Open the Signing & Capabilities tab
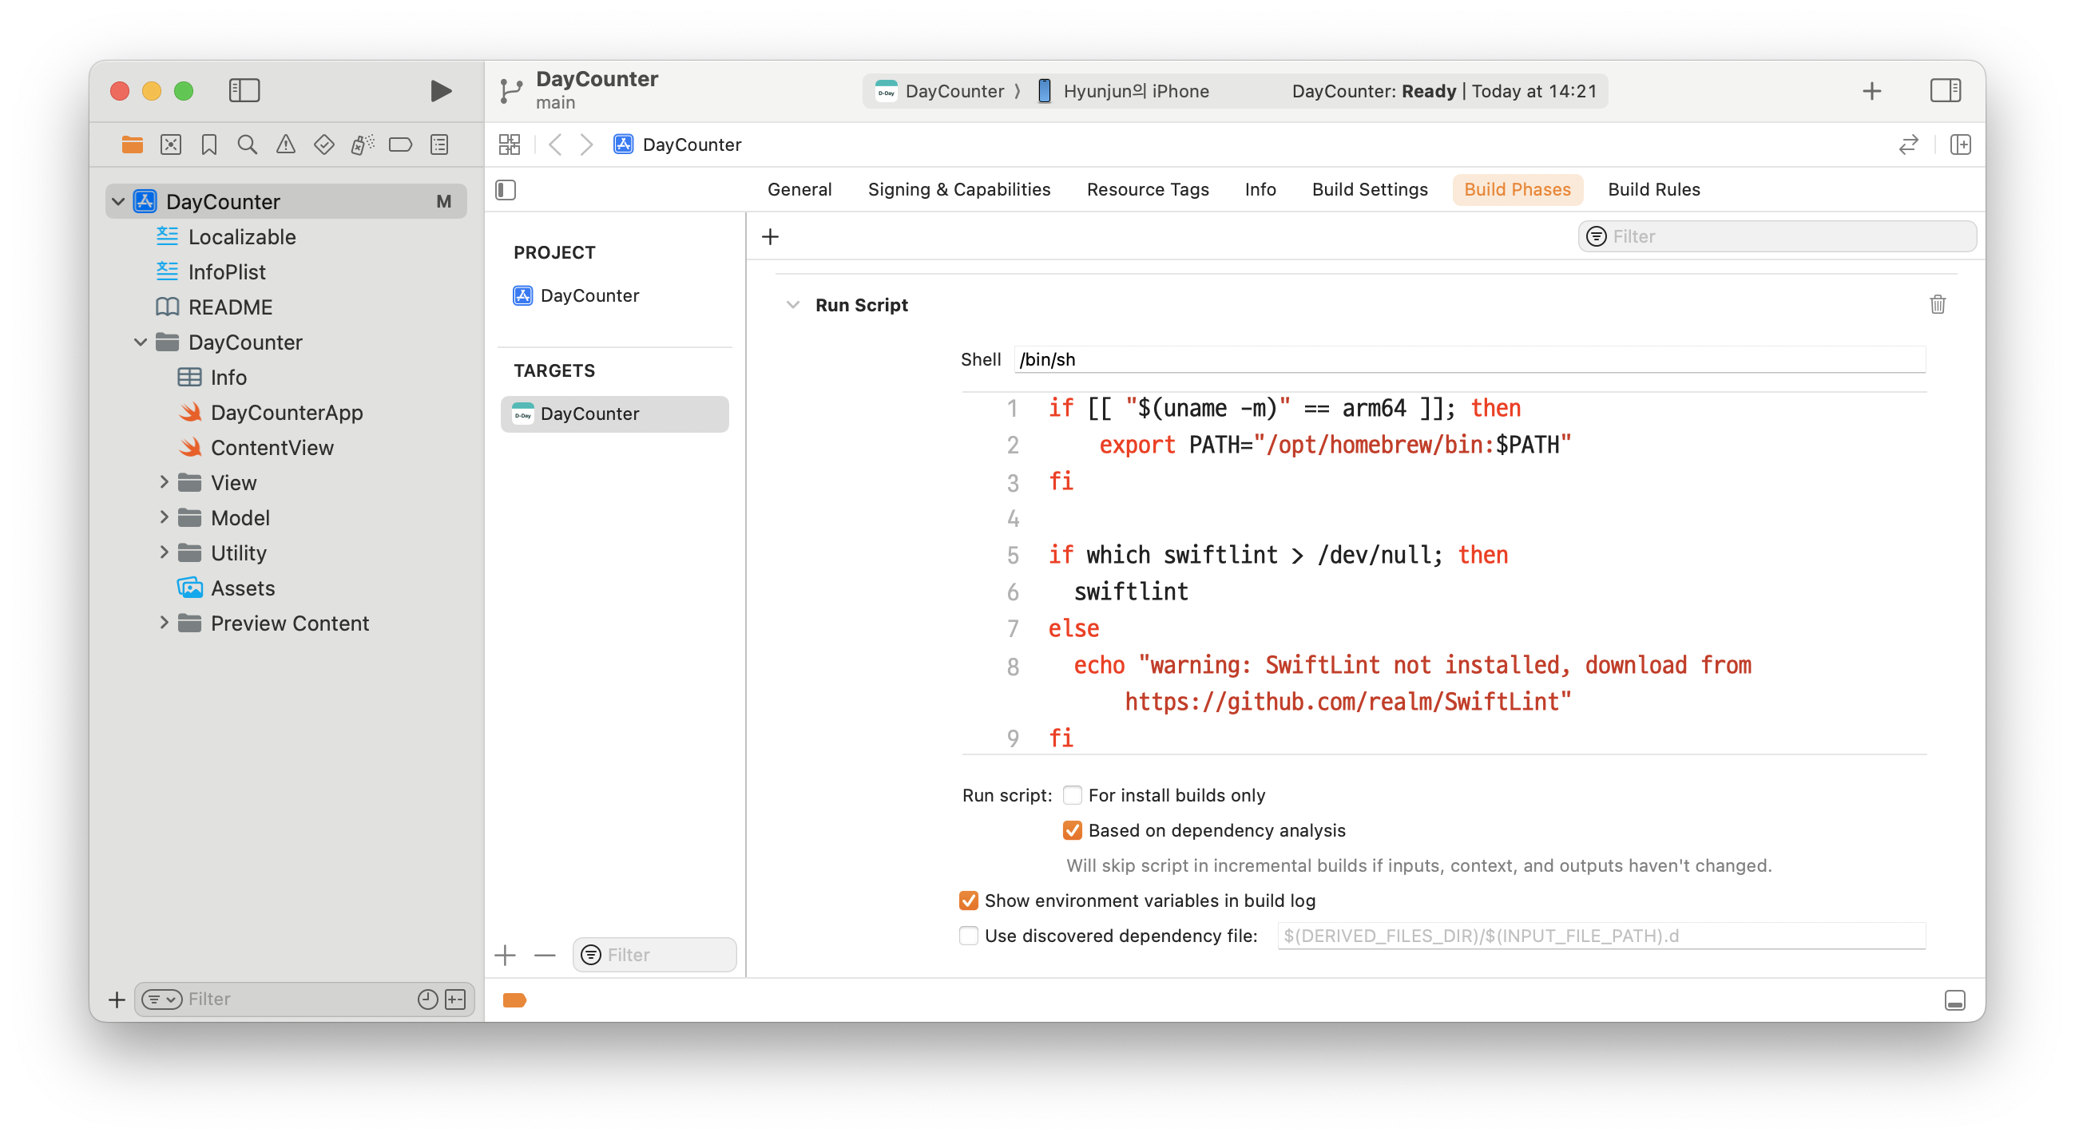 click(958, 190)
